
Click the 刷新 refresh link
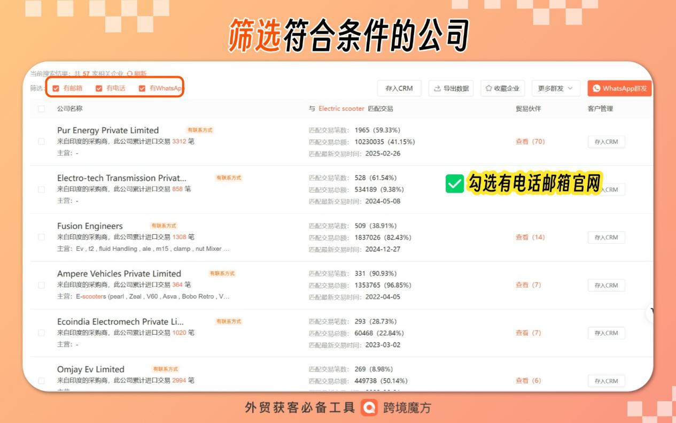140,74
